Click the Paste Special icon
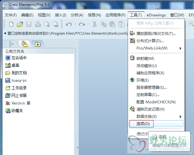This screenshot has height=155, width=194. 121,24
